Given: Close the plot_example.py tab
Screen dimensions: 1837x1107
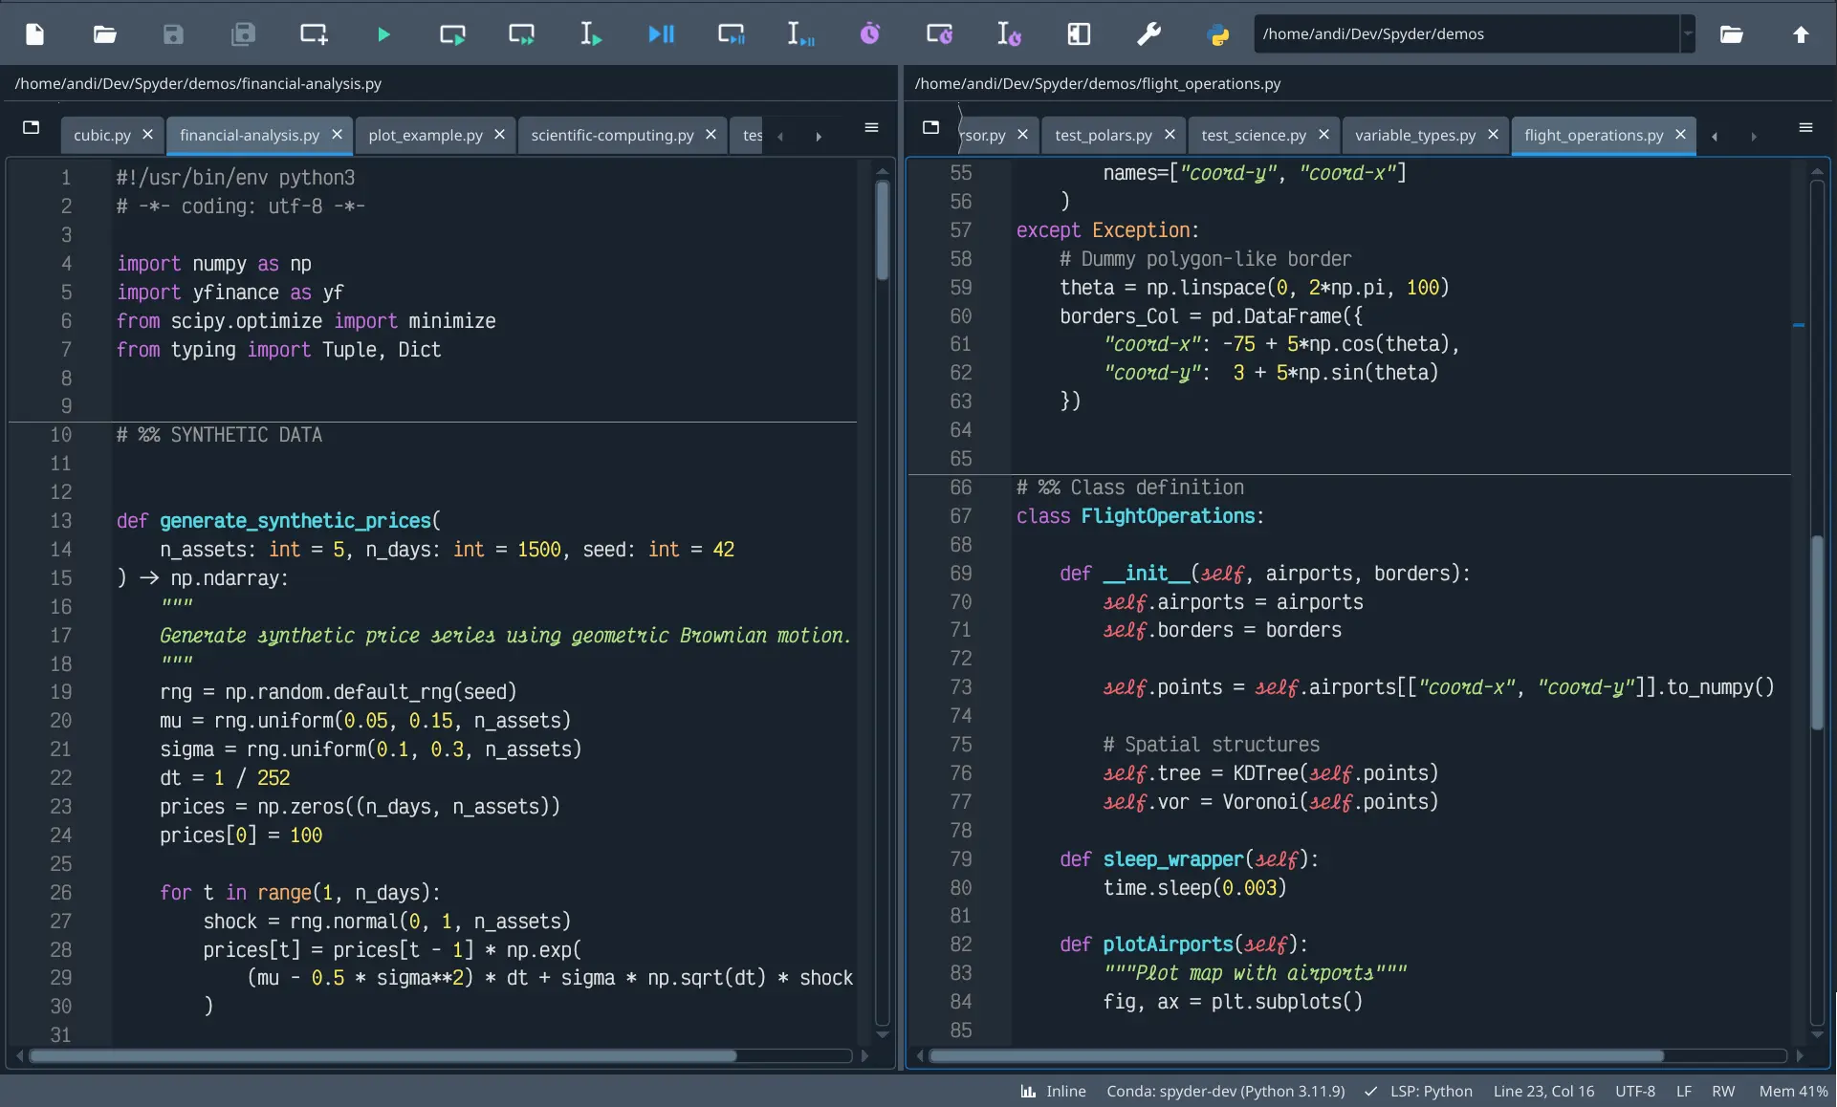Looking at the screenshot, I should [x=499, y=135].
